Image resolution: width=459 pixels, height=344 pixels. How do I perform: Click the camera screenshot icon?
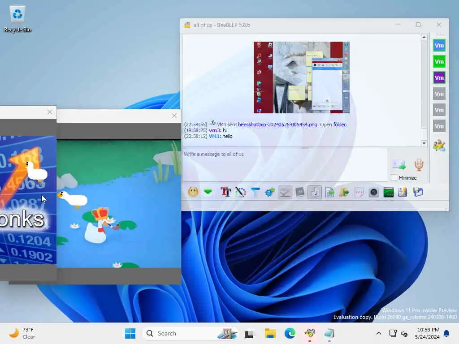click(374, 192)
